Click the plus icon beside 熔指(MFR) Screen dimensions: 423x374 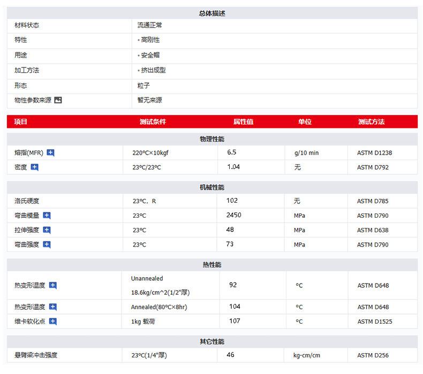51,152
